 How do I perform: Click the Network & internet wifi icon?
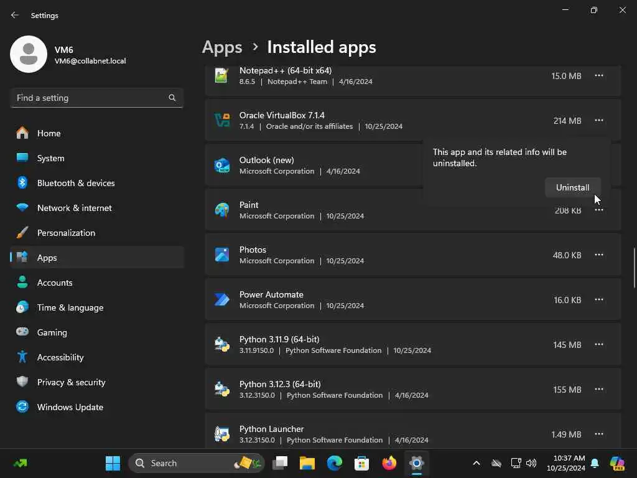22,208
